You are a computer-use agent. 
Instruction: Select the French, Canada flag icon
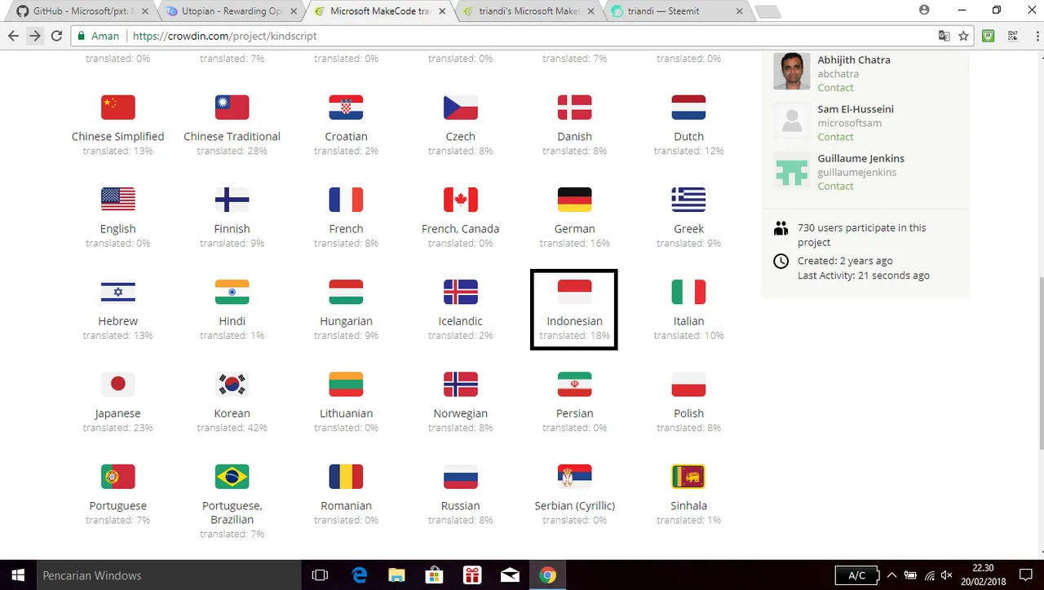point(460,200)
